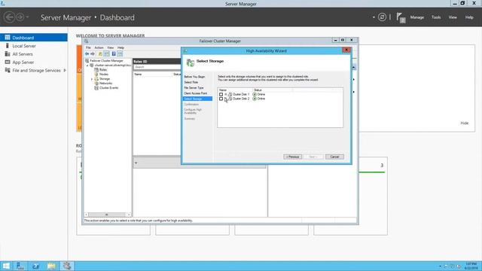The height and width of the screenshot is (271, 482).
Task: Click Show/Hide console tree toolbar icon
Action: [107, 53]
